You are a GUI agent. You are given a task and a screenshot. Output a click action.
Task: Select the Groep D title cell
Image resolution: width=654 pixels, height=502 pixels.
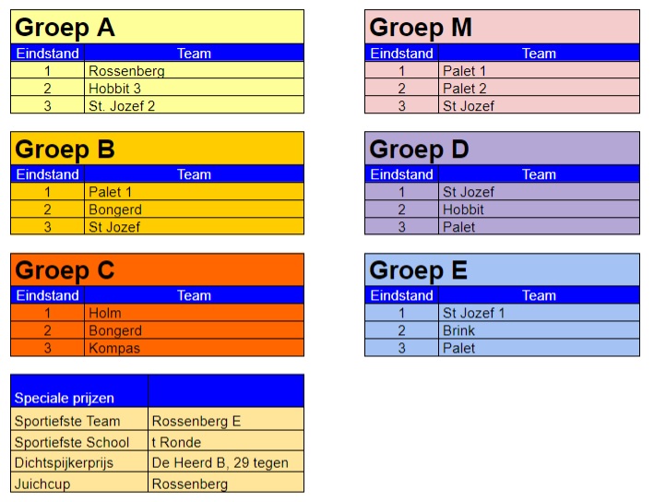[x=502, y=149]
